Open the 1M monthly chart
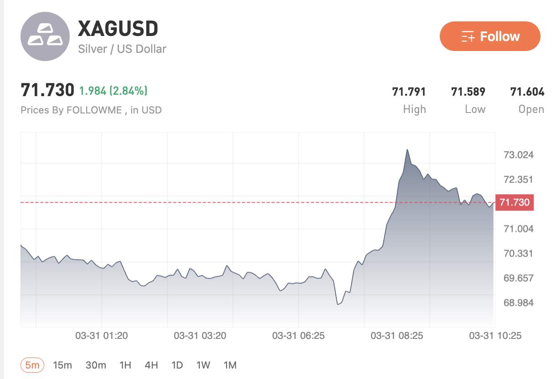Screen dimensions: 556x379 (x=230, y=365)
